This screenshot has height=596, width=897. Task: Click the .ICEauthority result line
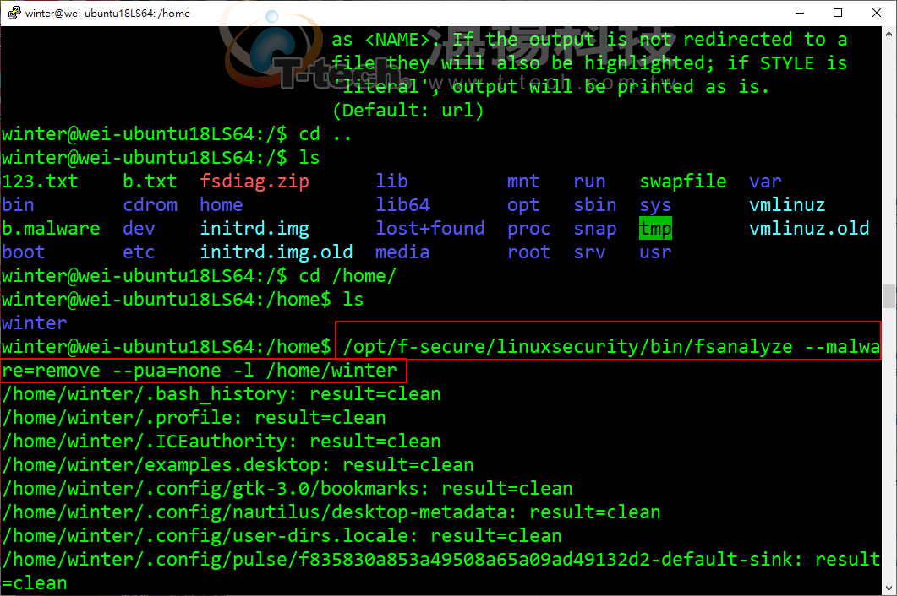[222, 442]
